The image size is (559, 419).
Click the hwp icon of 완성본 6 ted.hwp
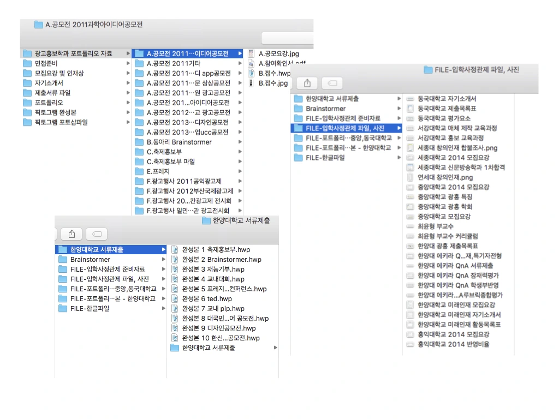tap(175, 298)
